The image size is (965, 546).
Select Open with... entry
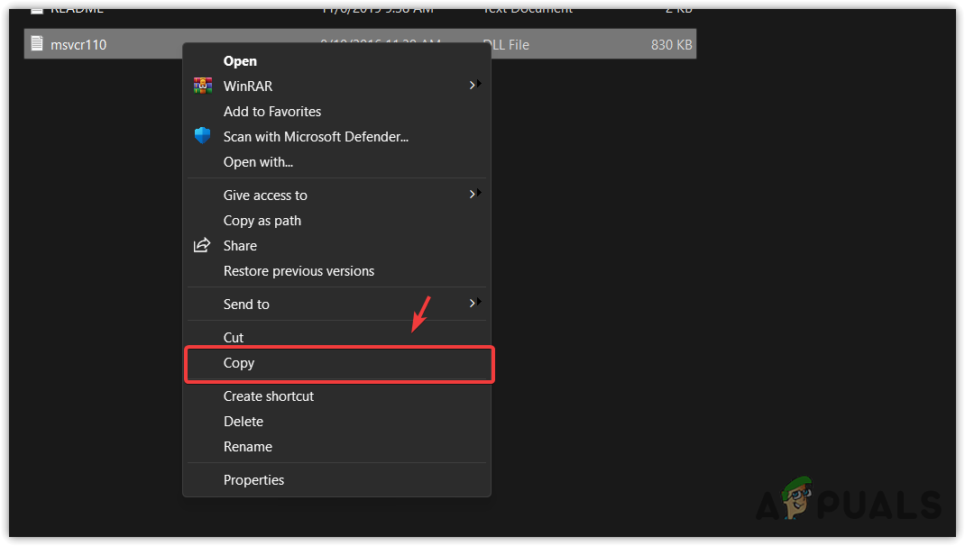coord(259,162)
